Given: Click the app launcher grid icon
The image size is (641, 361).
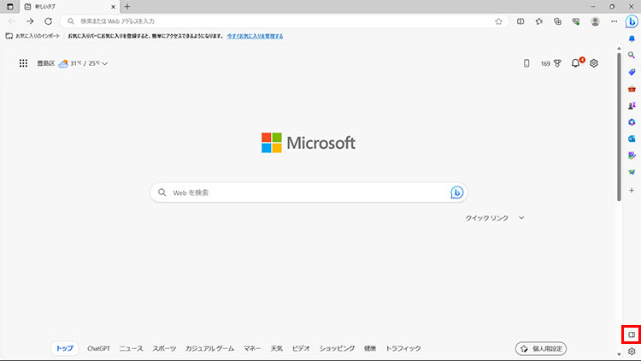Looking at the screenshot, I should tap(23, 62).
